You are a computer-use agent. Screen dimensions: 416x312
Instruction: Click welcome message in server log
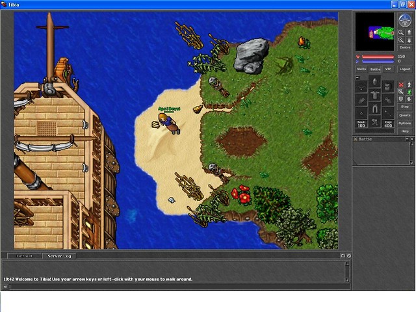tap(98, 279)
